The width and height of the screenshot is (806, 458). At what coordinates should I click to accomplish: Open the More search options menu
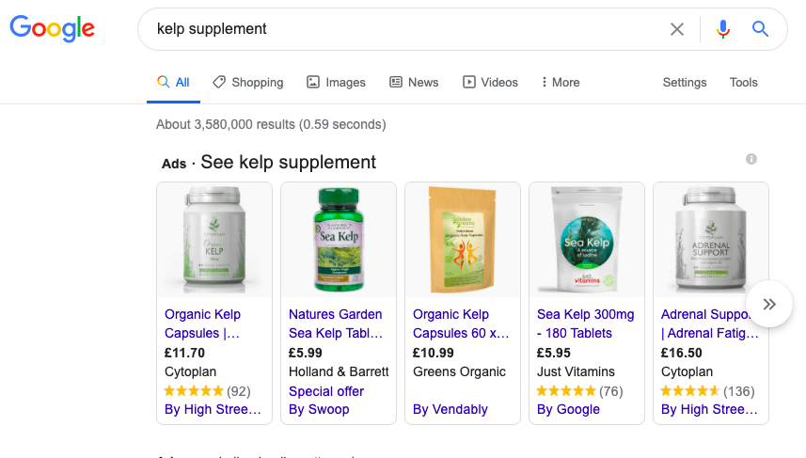point(561,83)
